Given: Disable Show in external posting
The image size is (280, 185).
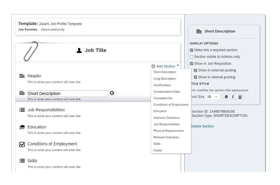Looking at the screenshot, I should pos(196,70).
